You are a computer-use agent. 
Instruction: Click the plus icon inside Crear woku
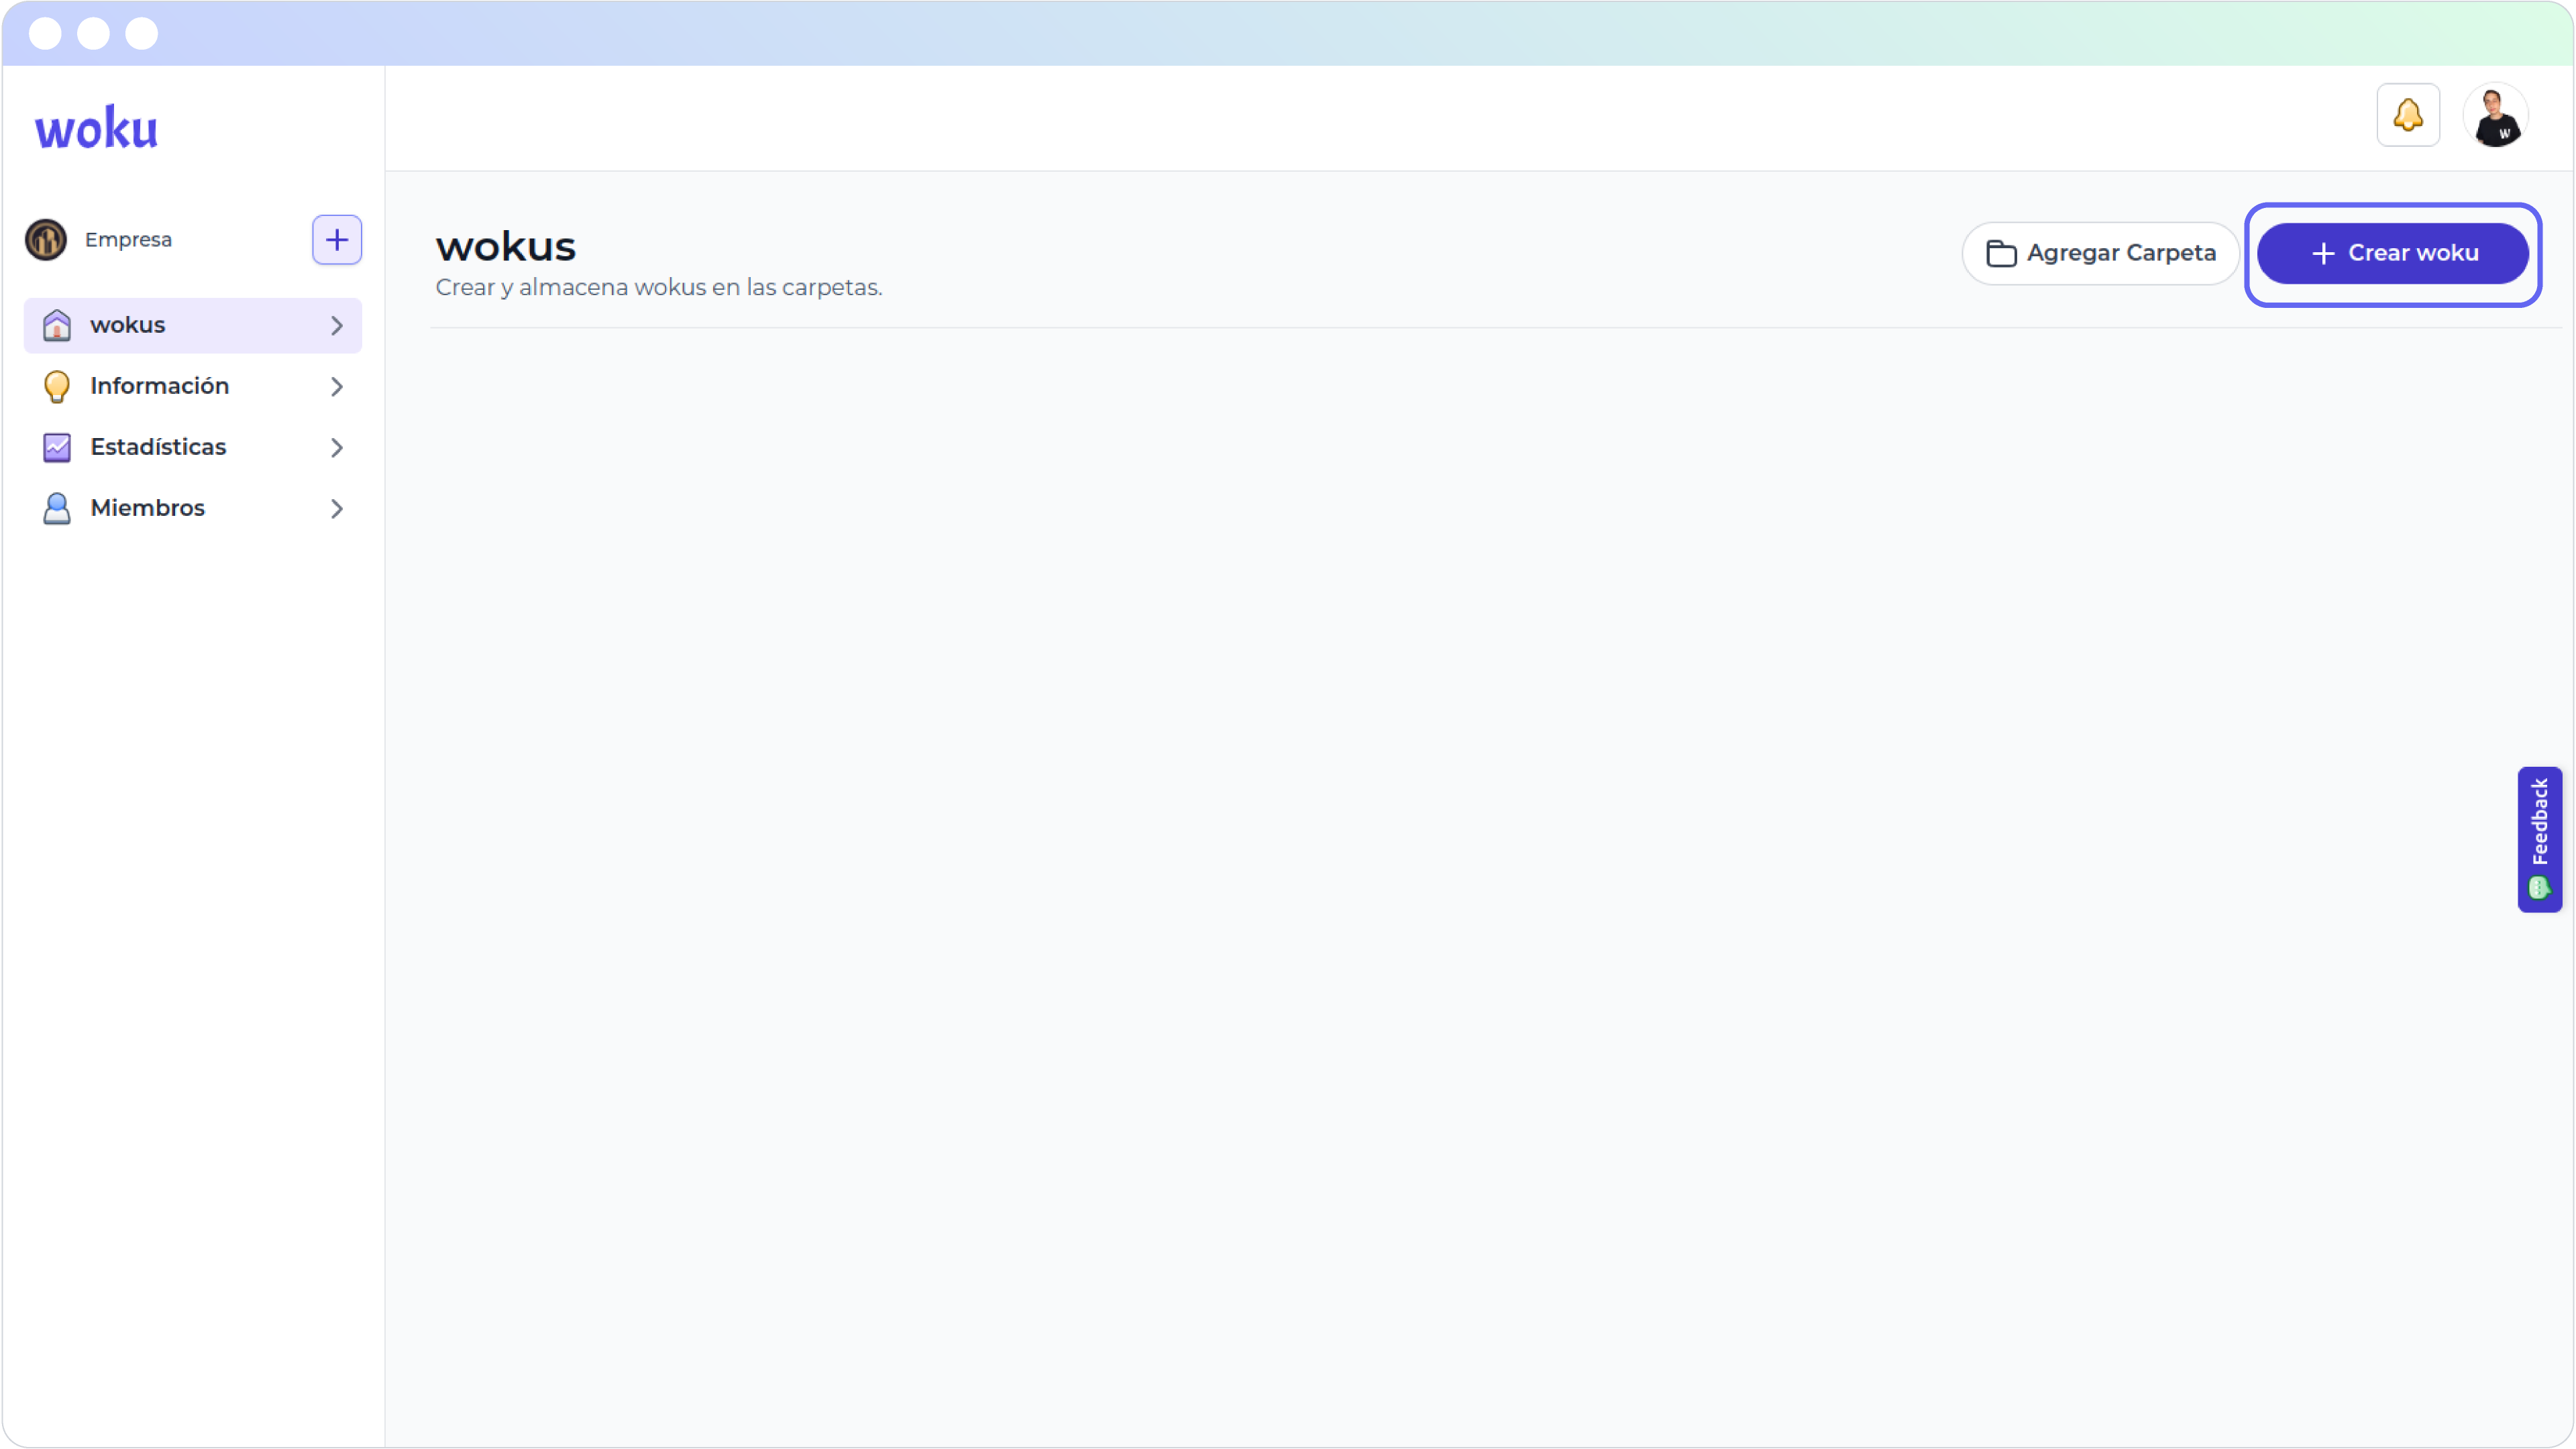[x=2323, y=253]
